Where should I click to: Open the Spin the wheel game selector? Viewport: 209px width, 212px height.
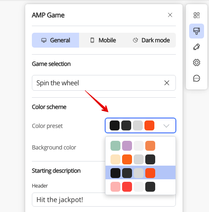104,83
